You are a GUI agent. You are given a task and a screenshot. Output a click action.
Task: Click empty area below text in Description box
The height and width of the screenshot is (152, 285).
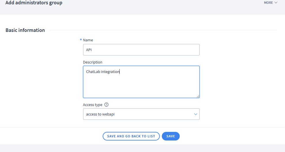141,88
